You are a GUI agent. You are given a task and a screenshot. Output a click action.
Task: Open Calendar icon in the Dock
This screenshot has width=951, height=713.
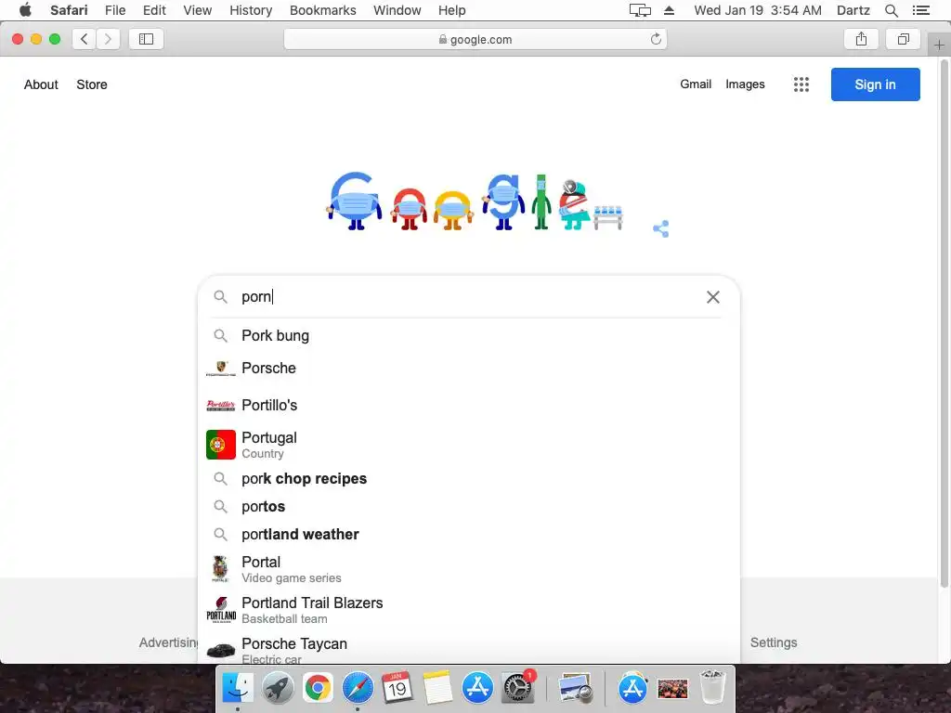[397, 688]
